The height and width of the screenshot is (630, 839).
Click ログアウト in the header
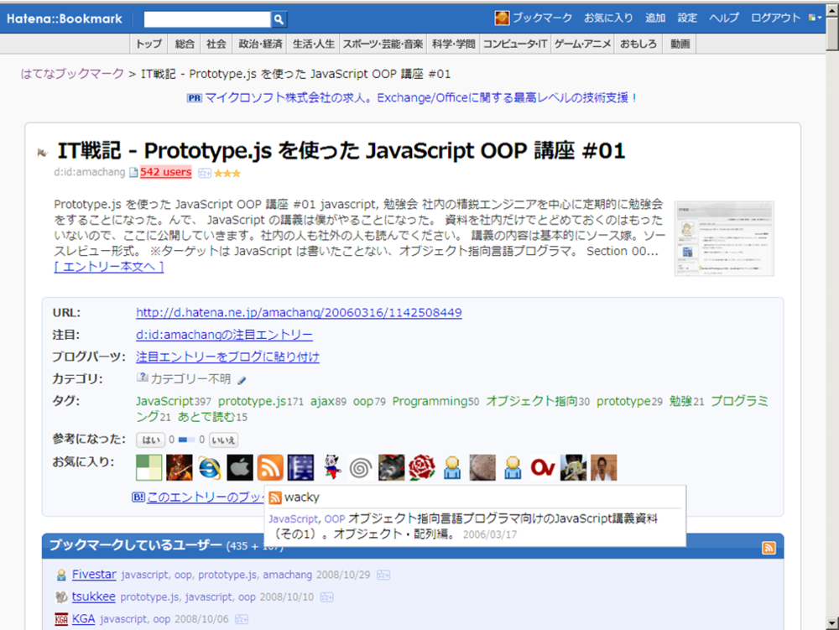point(775,18)
